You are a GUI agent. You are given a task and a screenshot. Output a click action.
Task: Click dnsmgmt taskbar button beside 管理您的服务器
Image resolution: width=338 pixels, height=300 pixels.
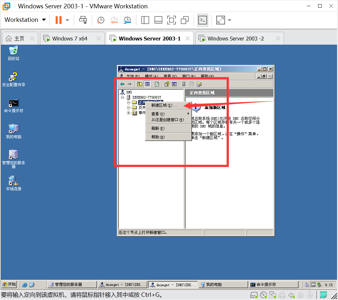click(122, 285)
